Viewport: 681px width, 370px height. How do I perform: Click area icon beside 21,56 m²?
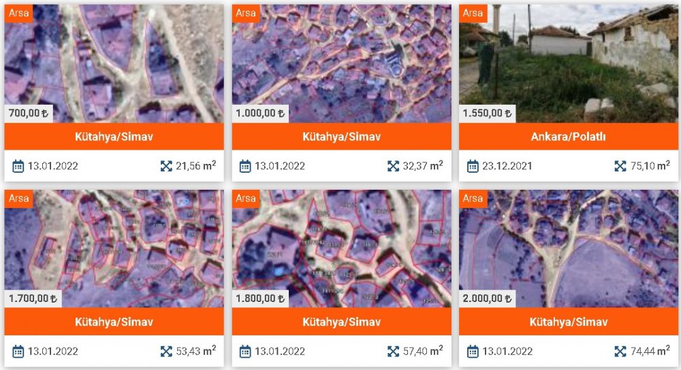click(166, 166)
